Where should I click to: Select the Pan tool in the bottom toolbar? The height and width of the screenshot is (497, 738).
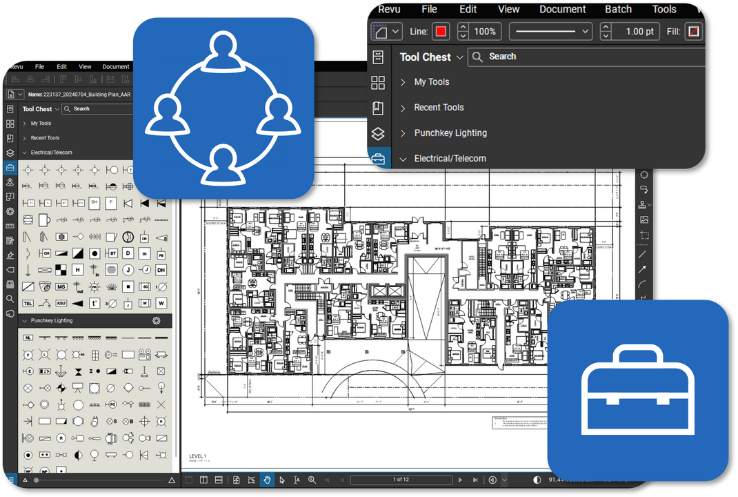pyautogui.click(x=266, y=480)
